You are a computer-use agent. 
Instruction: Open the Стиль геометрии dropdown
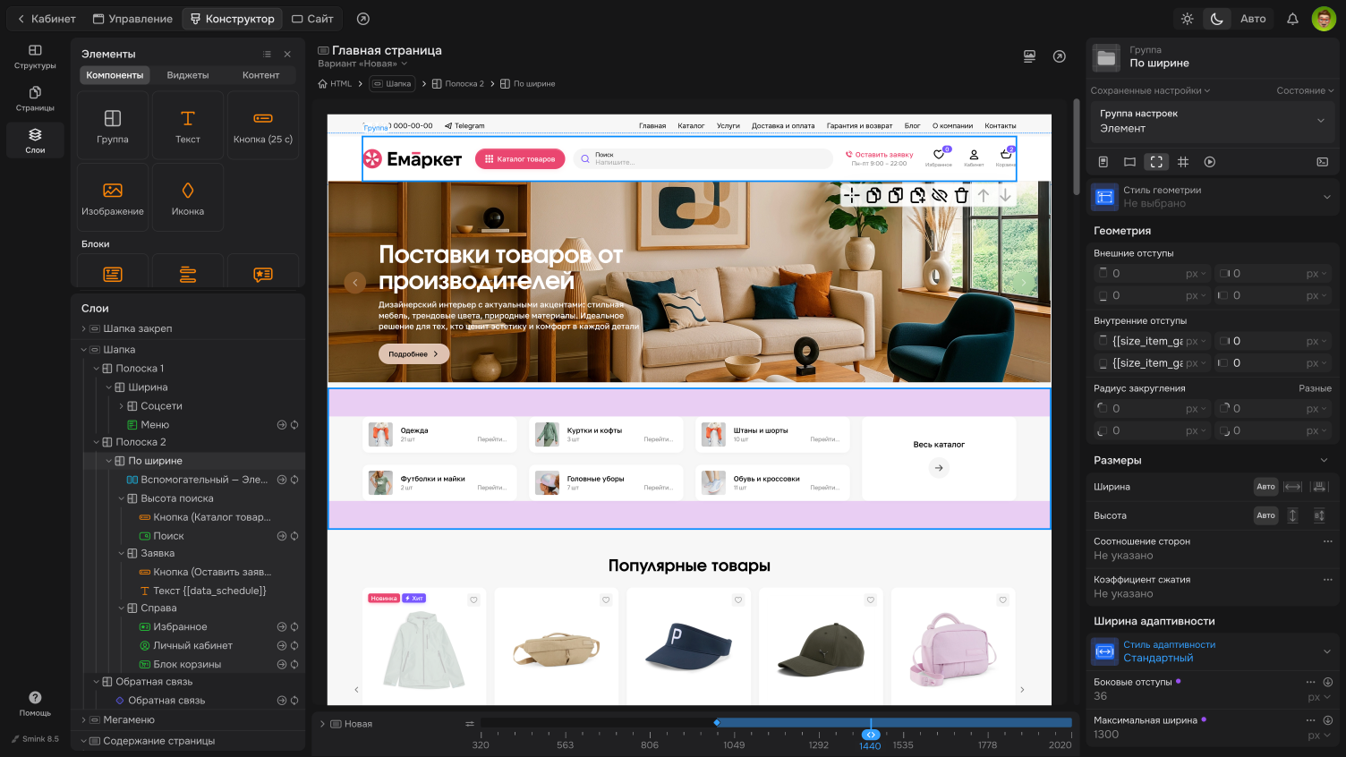pyautogui.click(x=1212, y=197)
